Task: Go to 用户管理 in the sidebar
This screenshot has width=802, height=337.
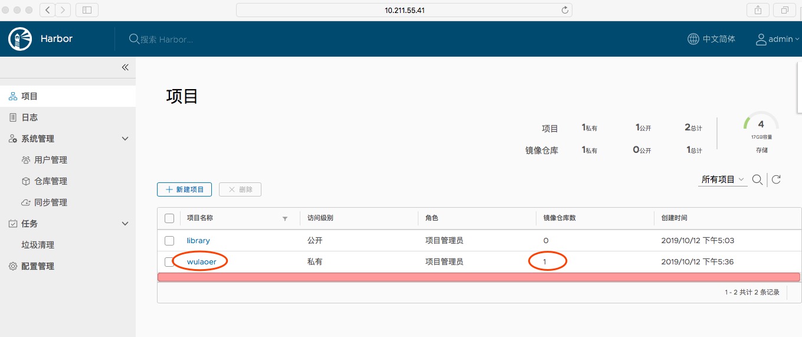Action: [50, 160]
